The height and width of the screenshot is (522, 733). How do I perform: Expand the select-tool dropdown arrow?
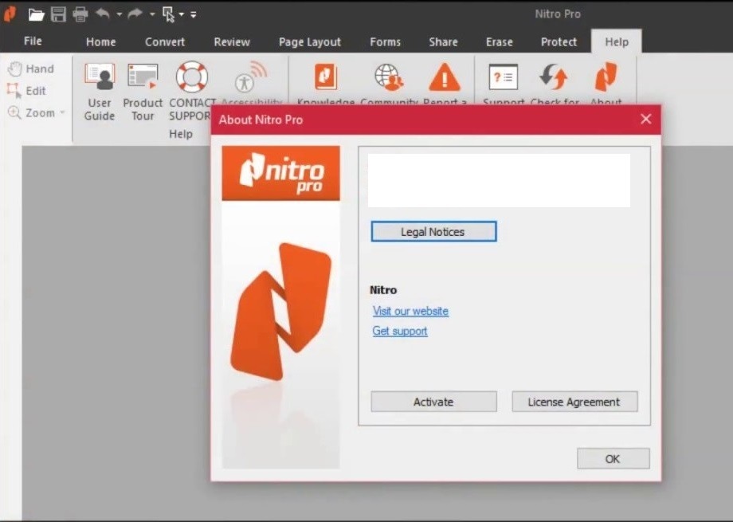[182, 14]
